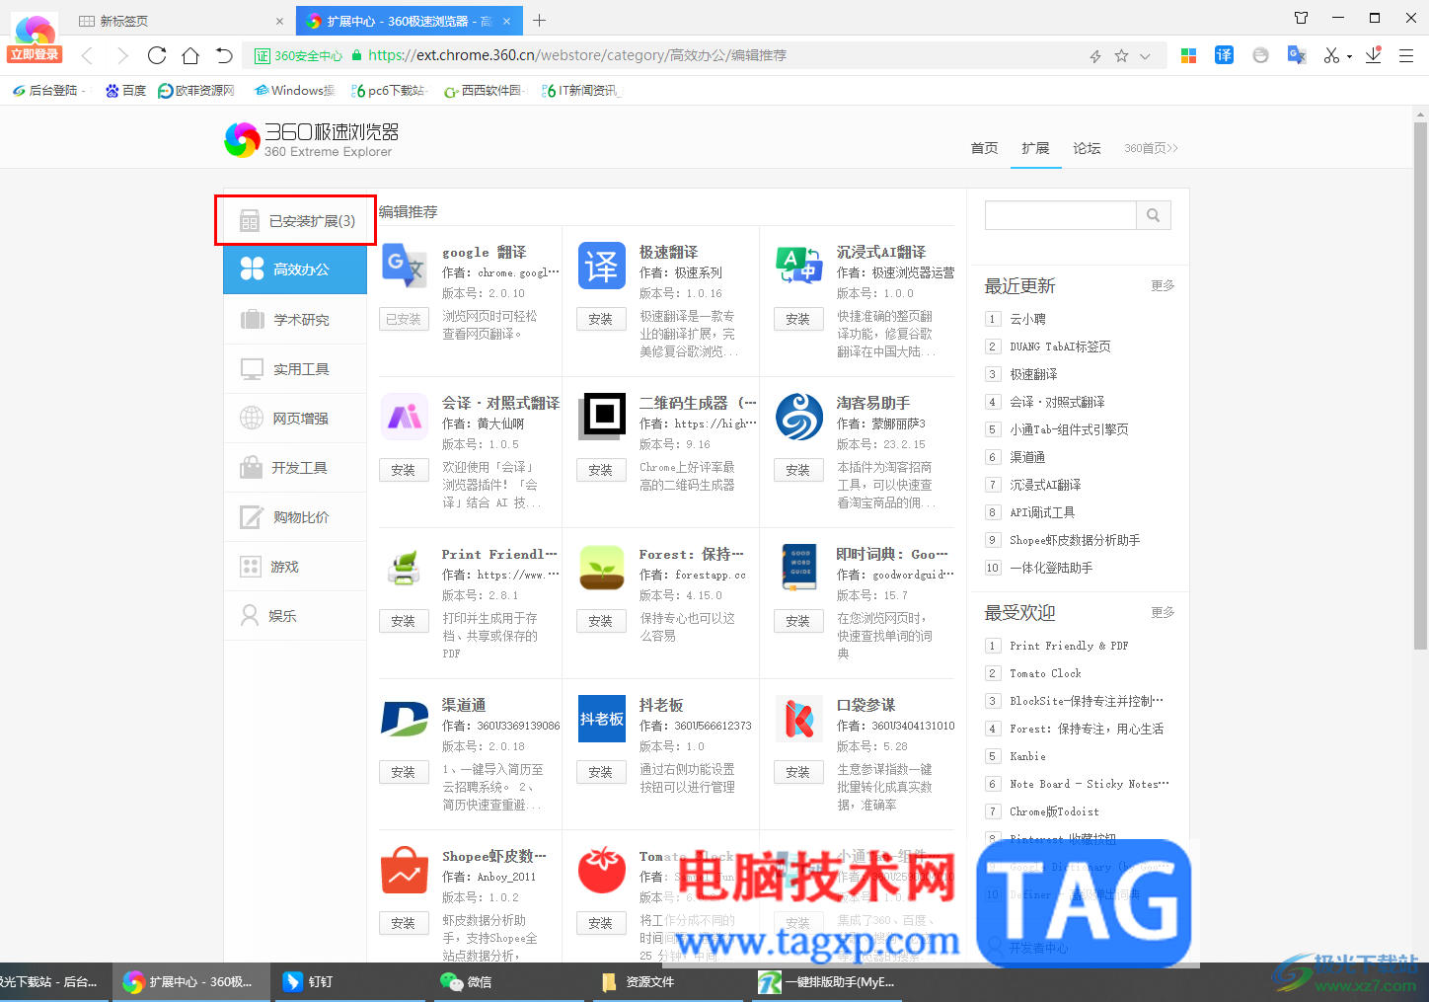This screenshot has width=1429, height=1002.
Task: Select the 娱乐 category
Action: (x=295, y=616)
